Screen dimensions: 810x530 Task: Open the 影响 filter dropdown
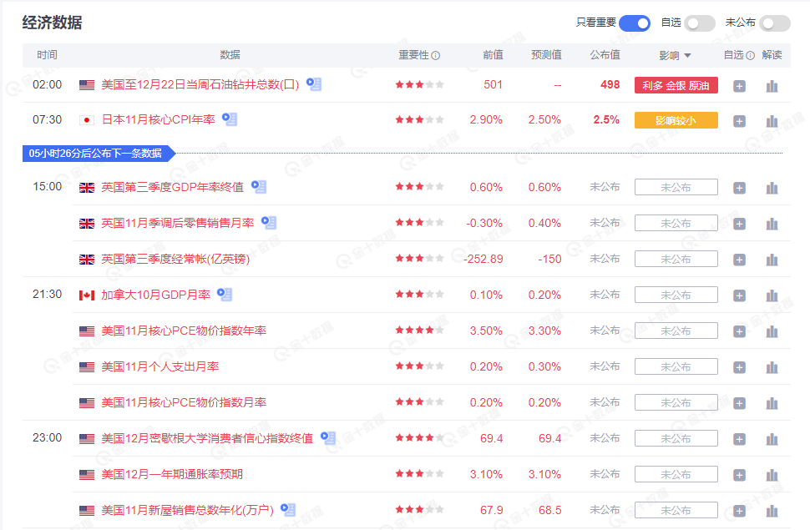click(676, 55)
